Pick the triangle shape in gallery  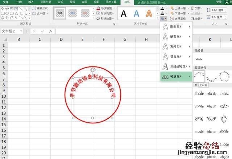pyautogui.click(x=16, y=13)
